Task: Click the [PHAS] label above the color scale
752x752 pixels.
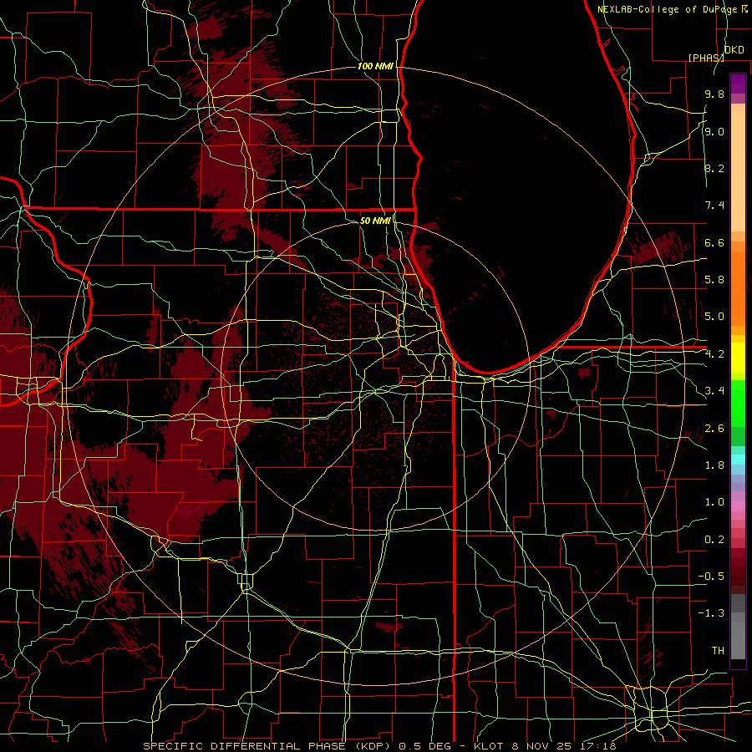Action: tap(706, 58)
